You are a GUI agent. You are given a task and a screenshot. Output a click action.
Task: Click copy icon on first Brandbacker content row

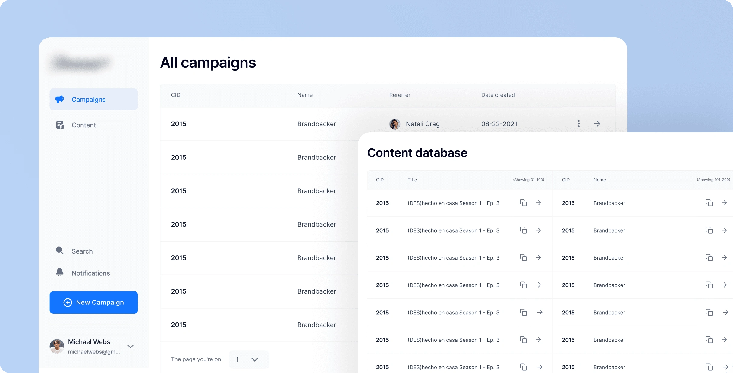tap(709, 203)
